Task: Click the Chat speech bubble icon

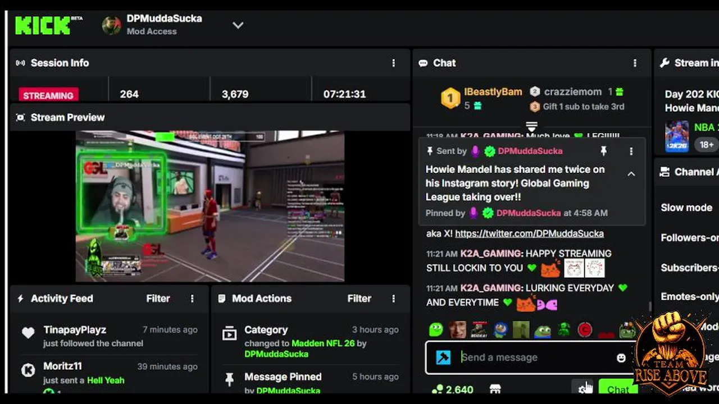Action: pyautogui.click(x=423, y=63)
